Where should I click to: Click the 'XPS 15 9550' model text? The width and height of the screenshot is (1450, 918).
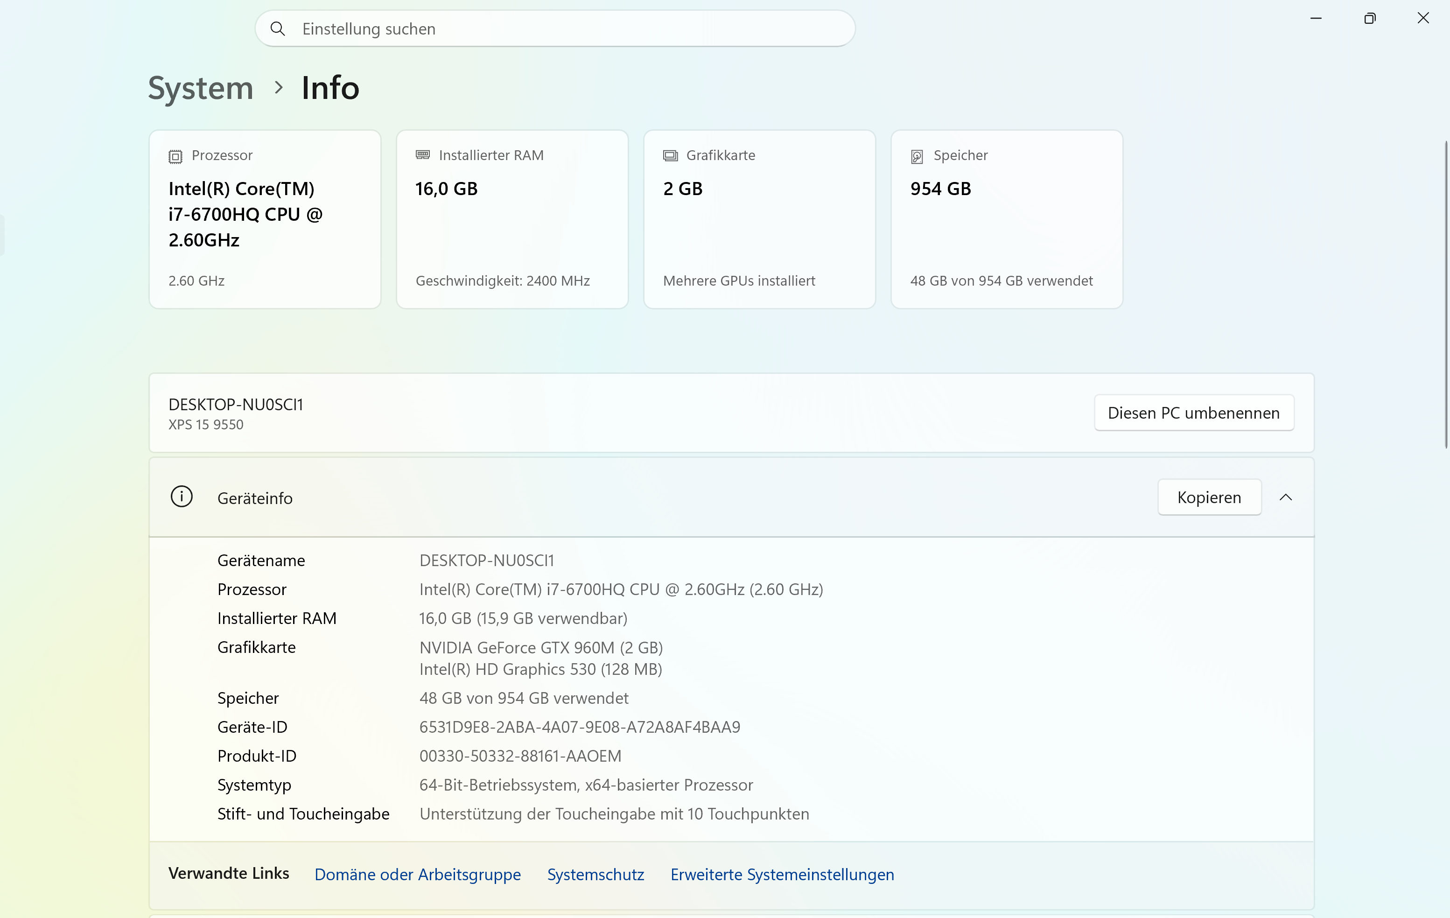click(x=206, y=425)
